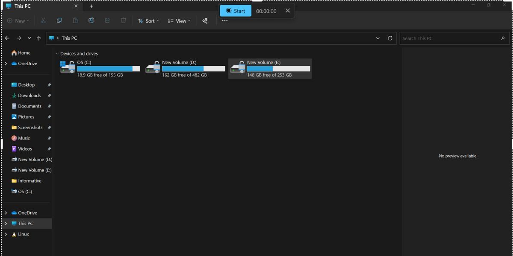Open the View options dropdown
The height and width of the screenshot is (256, 513).
tap(179, 20)
